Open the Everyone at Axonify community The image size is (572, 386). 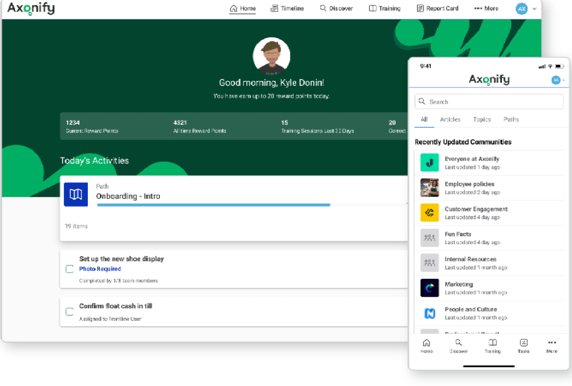pos(489,163)
